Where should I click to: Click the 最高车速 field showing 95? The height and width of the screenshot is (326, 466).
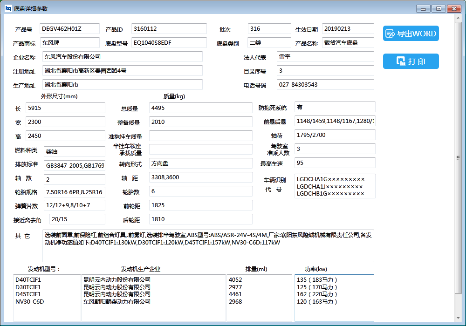pos(335,163)
